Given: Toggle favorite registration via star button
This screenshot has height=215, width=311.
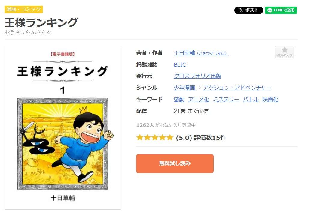Looking at the screenshot, I should click(284, 52).
